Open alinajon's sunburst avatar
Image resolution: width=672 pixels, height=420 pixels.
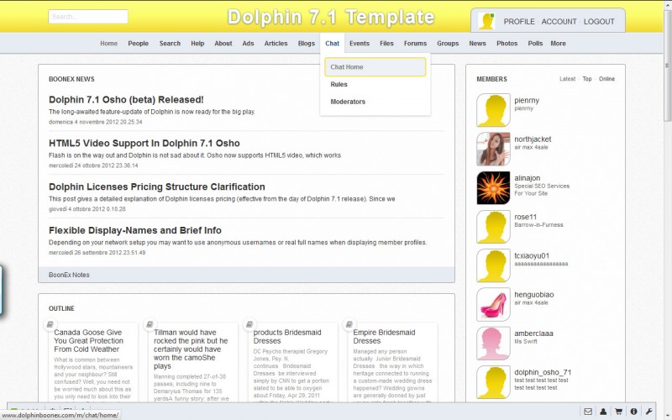tap(493, 187)
